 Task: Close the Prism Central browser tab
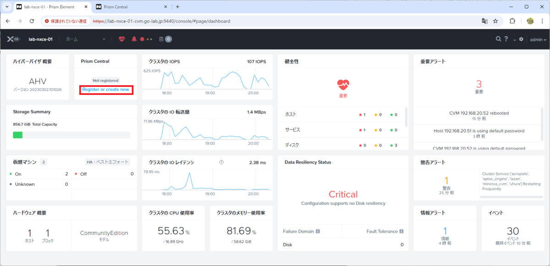pyautogui.click(x=165, y=7)
